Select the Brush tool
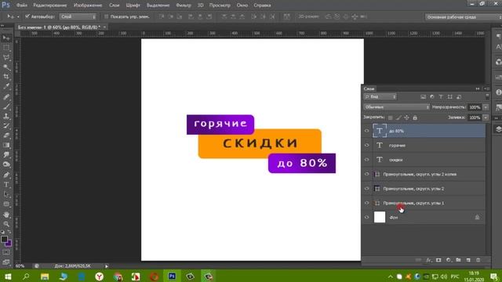502x282 pixels. point(6,107)
